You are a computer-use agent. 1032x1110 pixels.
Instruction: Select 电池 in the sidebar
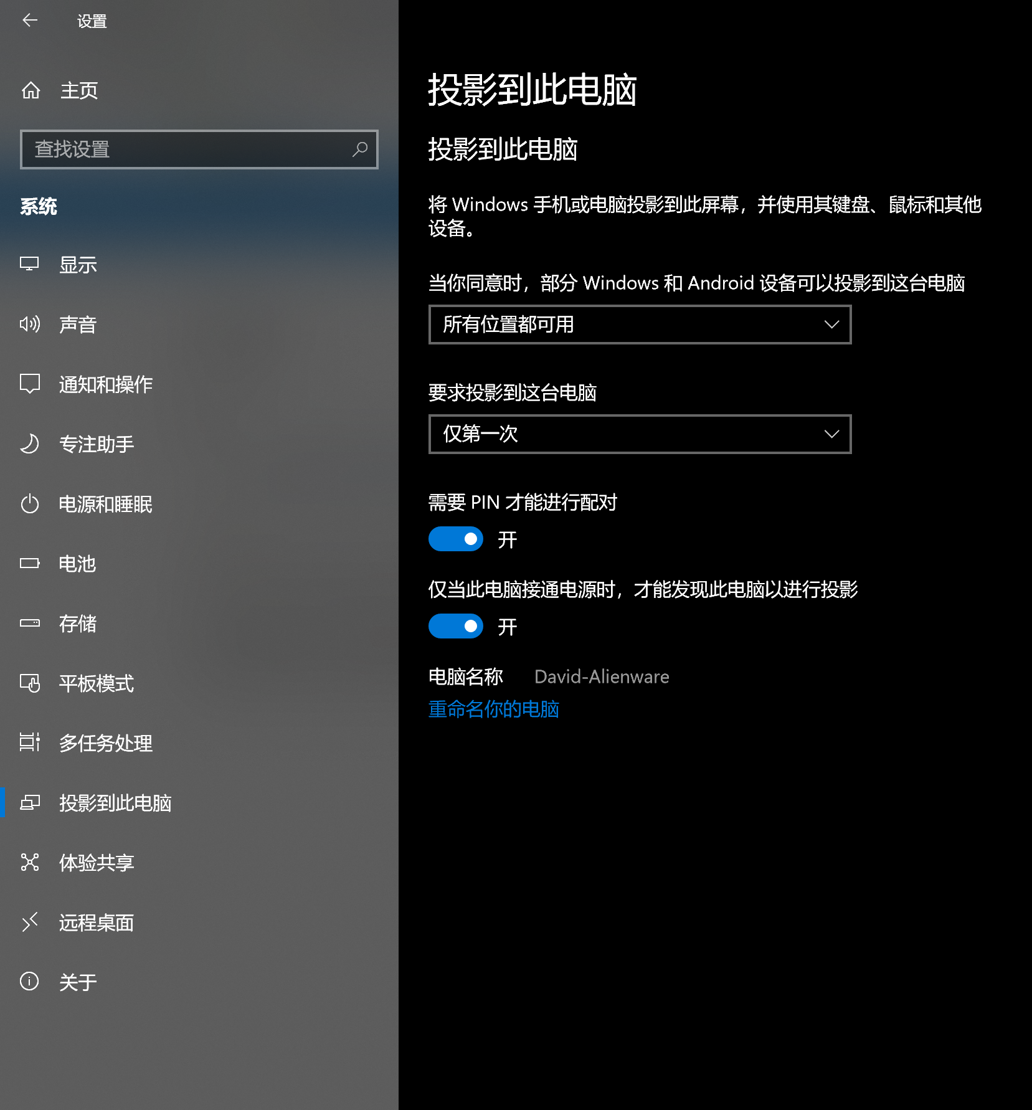[199, 564]
